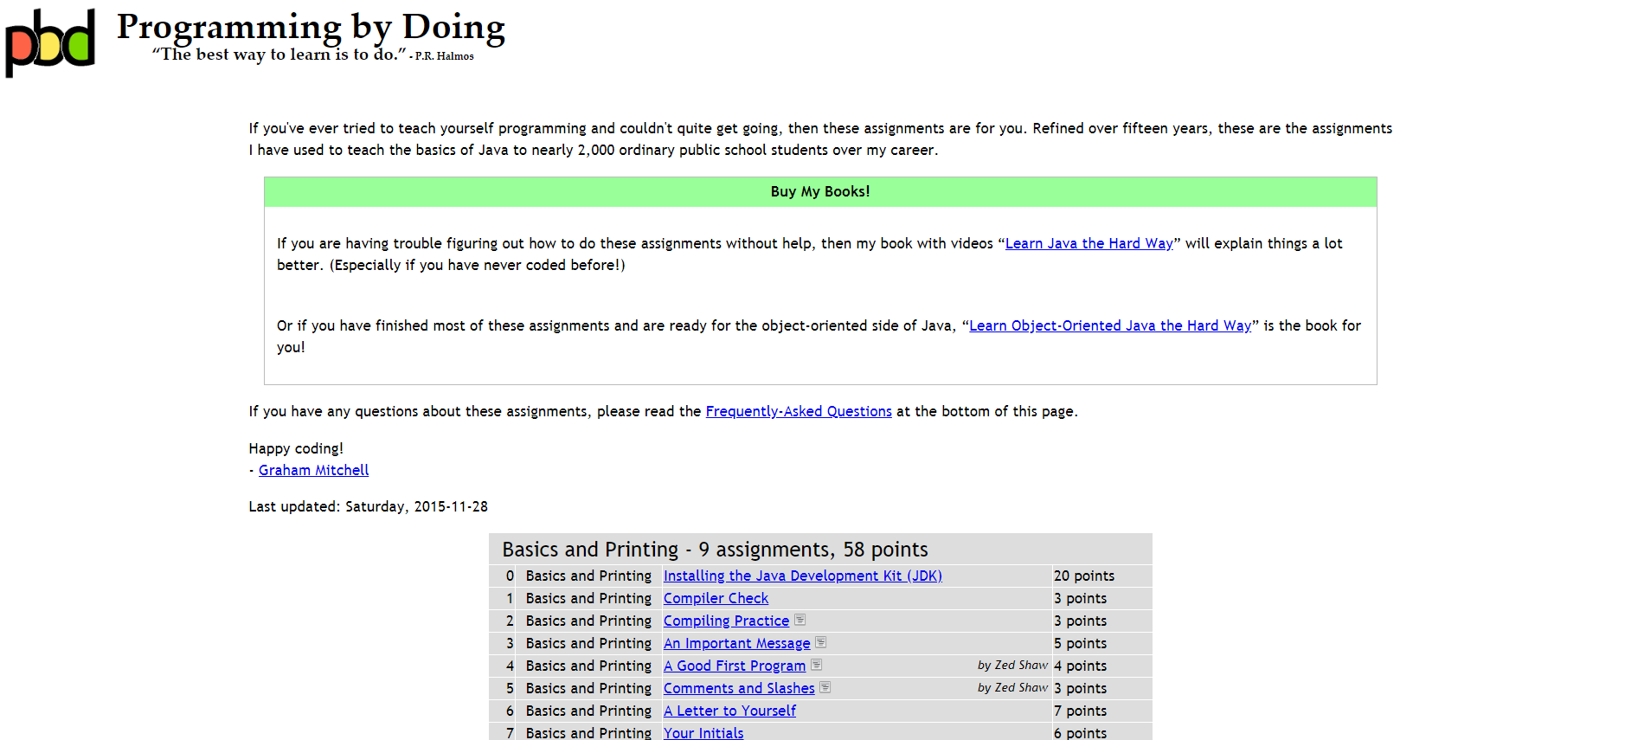Open the Your Initials assignment
Image resolution: width=1644 pixels, height=740 pixels.
pyautogui.click(x=703, y=732)
